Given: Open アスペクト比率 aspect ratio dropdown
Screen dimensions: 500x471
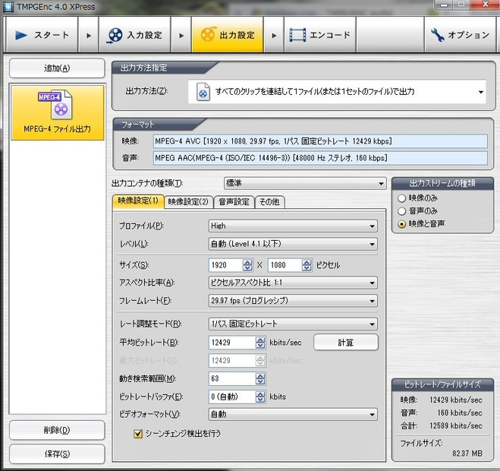Looking at the screenshot, I should pyautogui.click(x=293, y=283).
